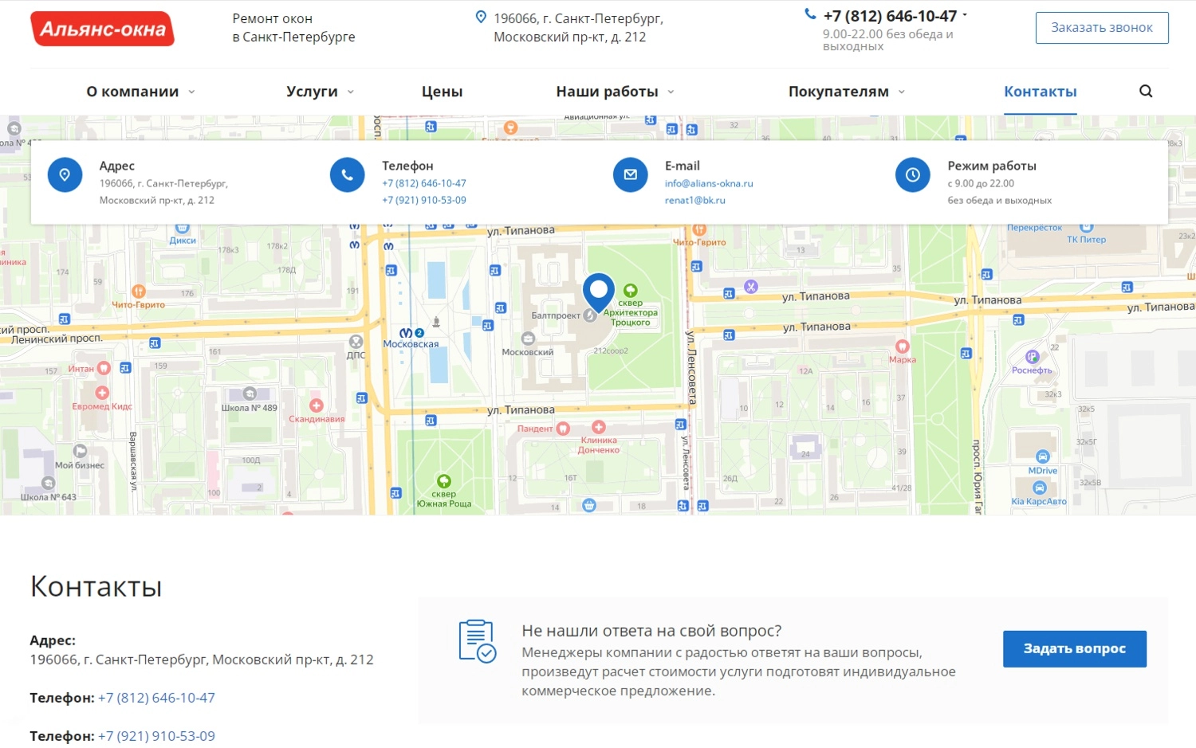Click the phone handset icon in header
Image resolution: width=1196 pixels, height=748 pixels.
(810, 14)
